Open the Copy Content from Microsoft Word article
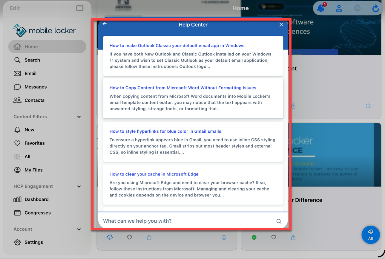This screenshot has height=259, width=385. tap(183, 88)
